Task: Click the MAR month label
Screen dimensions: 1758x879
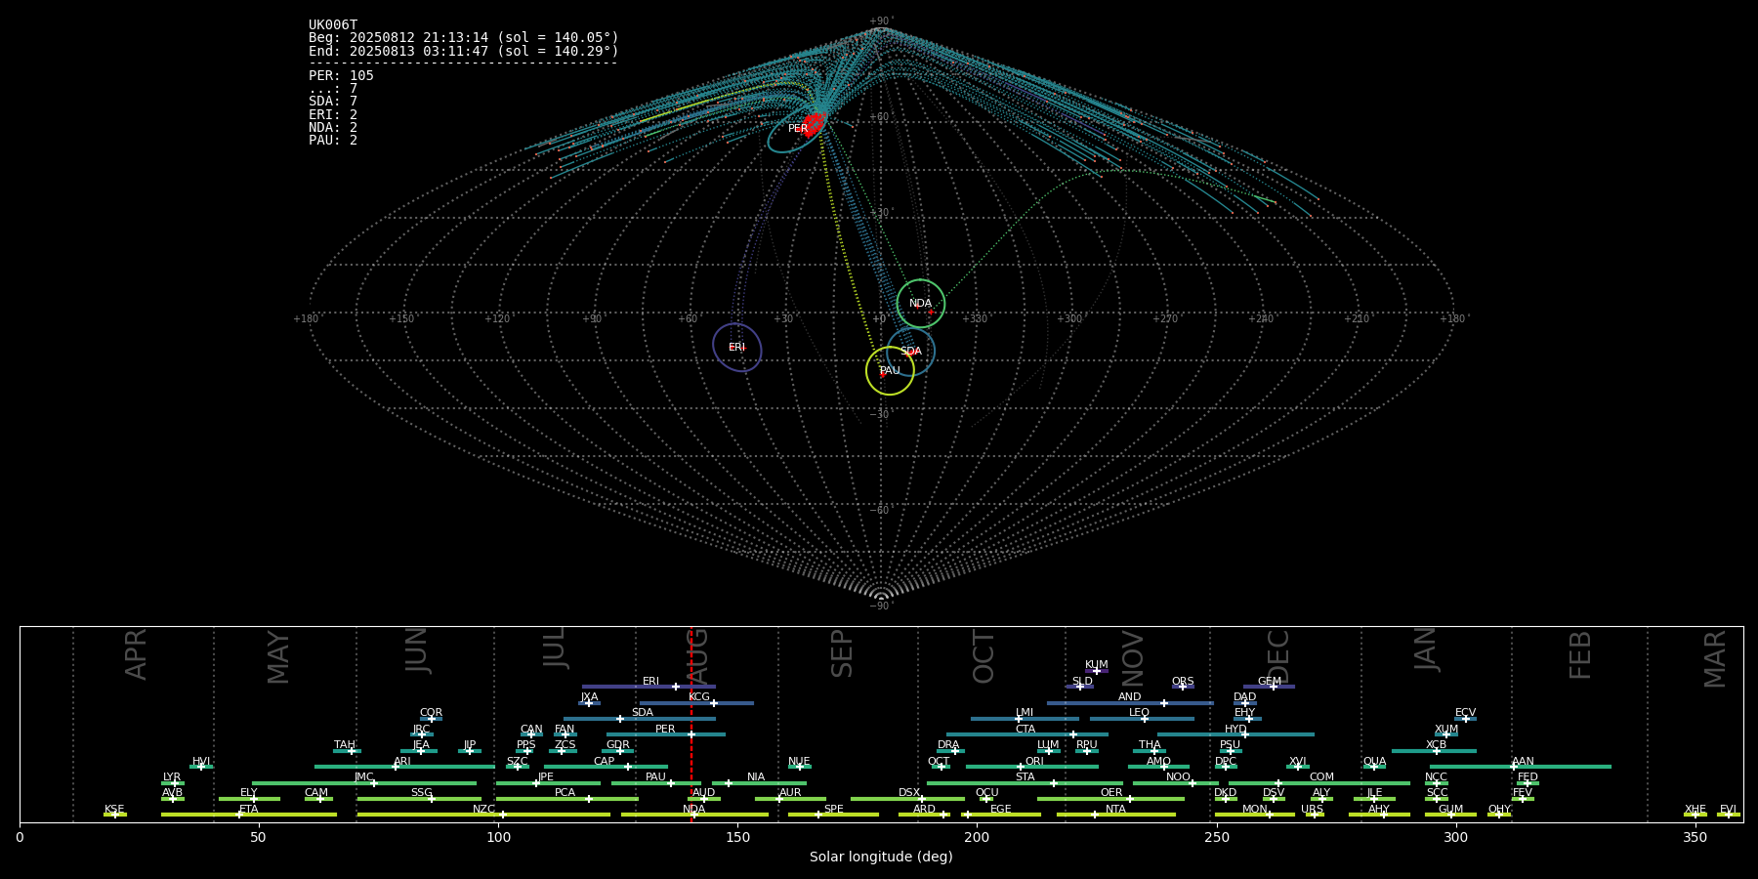Action: (1715, 659)
